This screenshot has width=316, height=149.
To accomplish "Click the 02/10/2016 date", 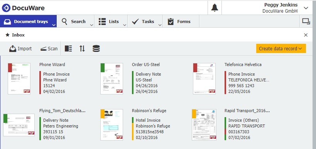I will 147,137.
